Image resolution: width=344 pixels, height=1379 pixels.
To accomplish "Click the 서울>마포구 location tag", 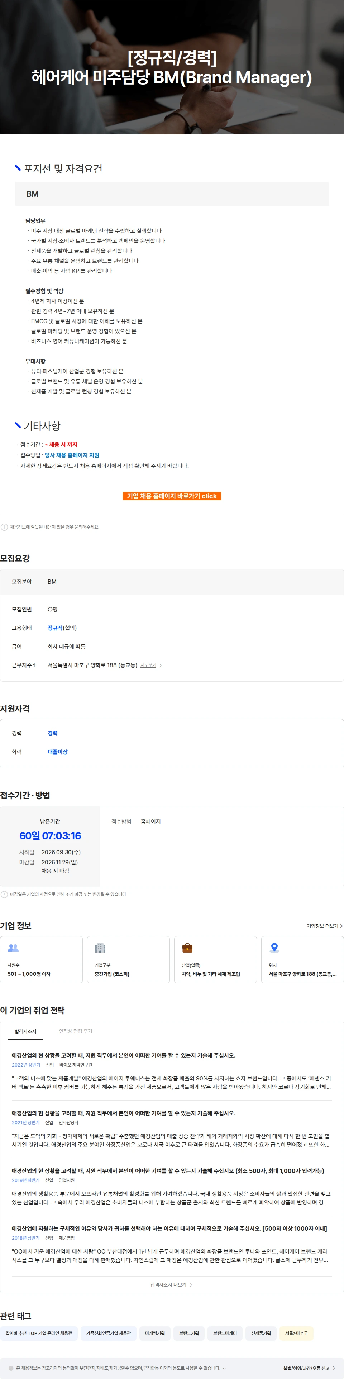I will click(296, 1333).
